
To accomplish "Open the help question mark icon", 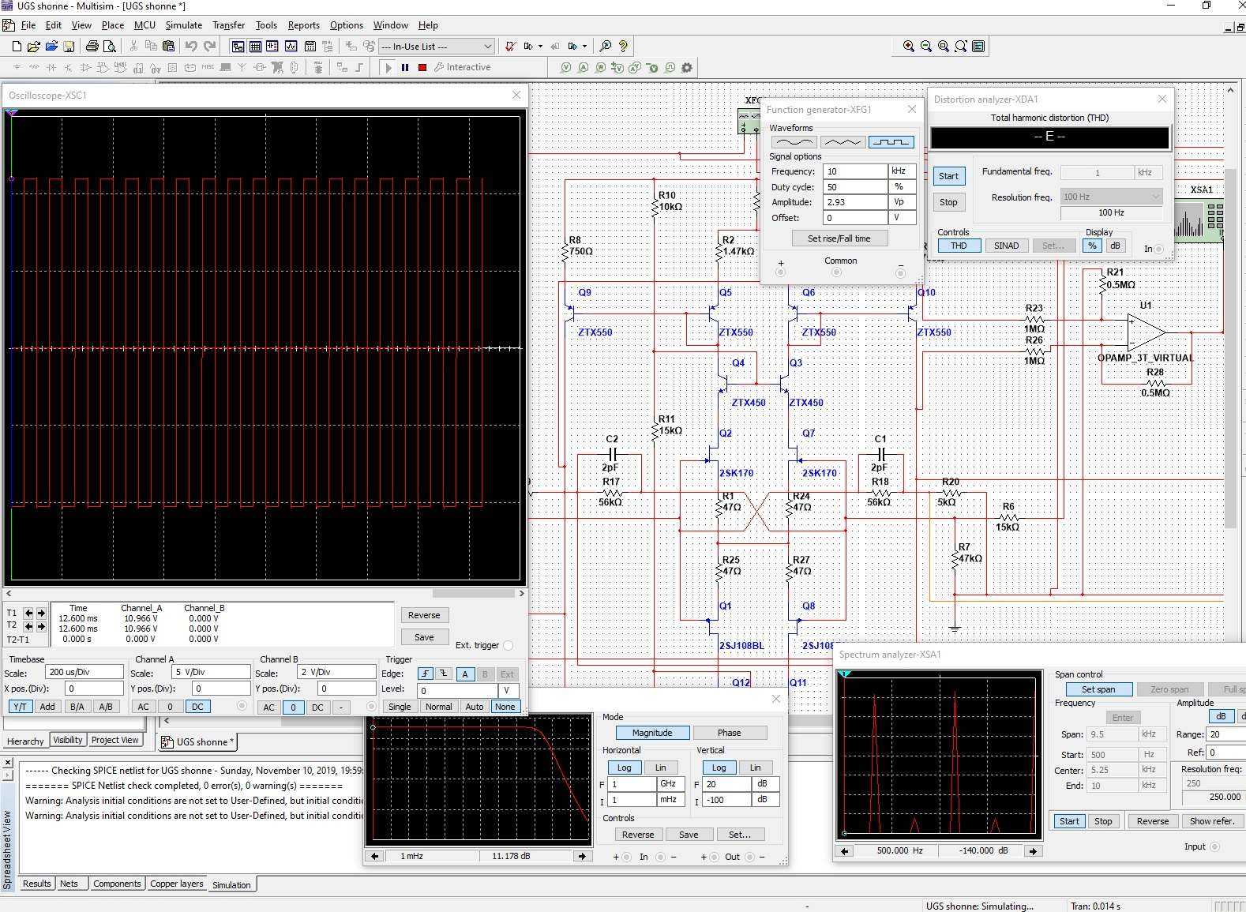I will [623, 47].
